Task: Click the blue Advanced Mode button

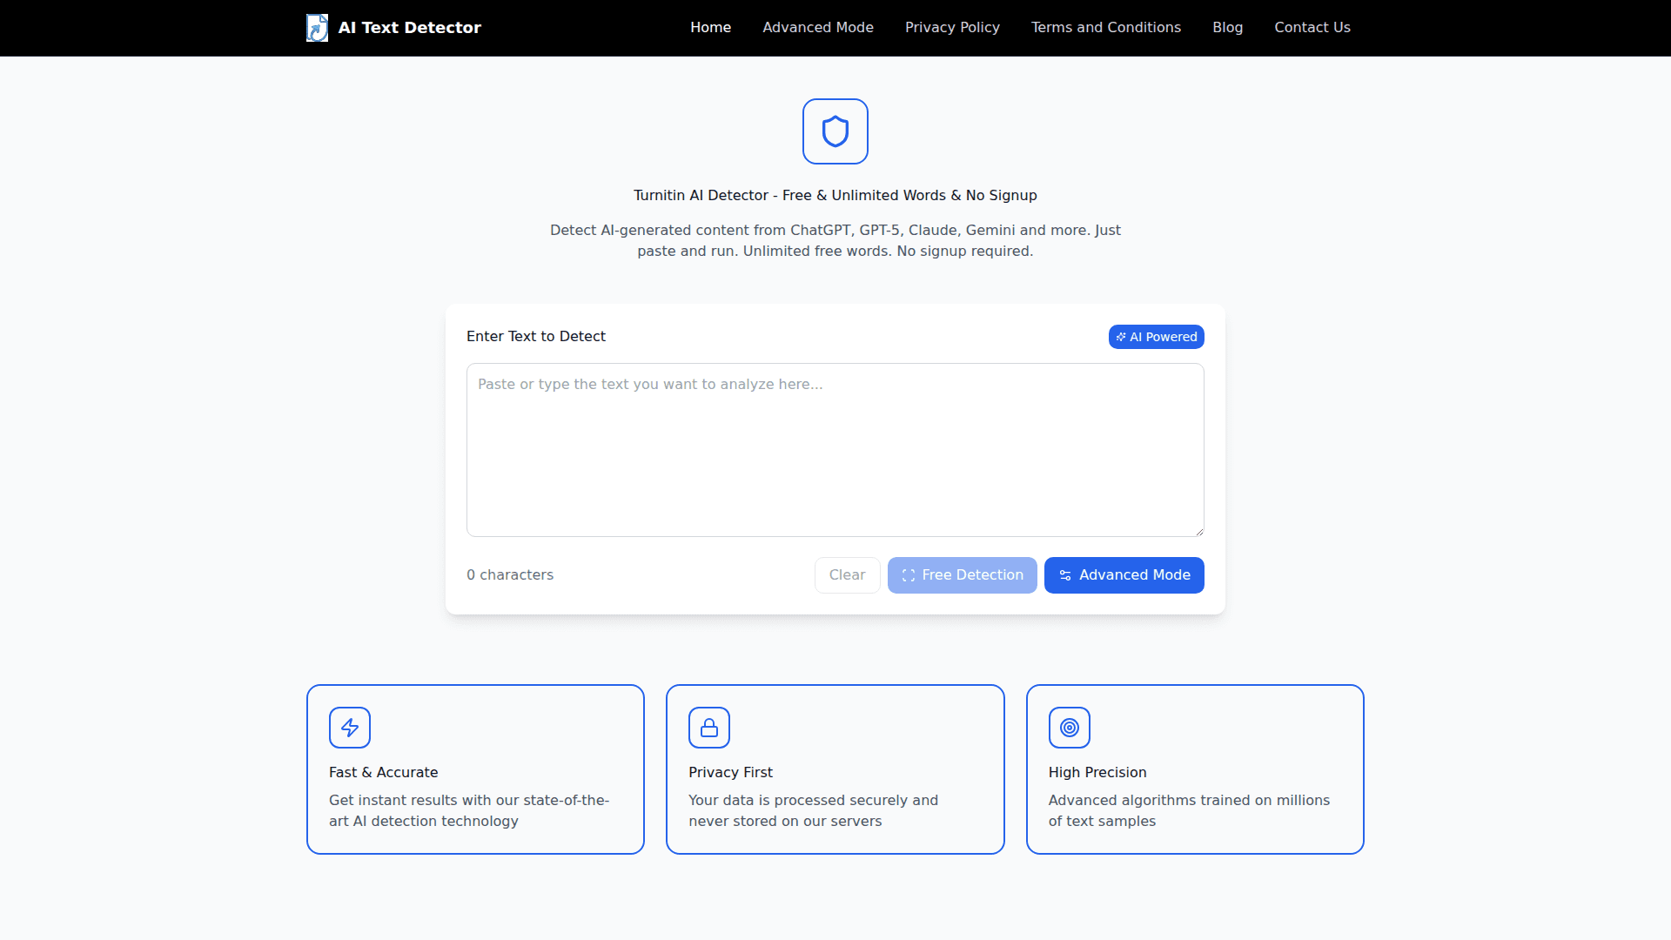Action: (x=1124, y=575)
